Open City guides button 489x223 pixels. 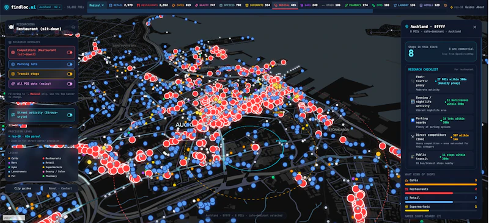[23, 188]
